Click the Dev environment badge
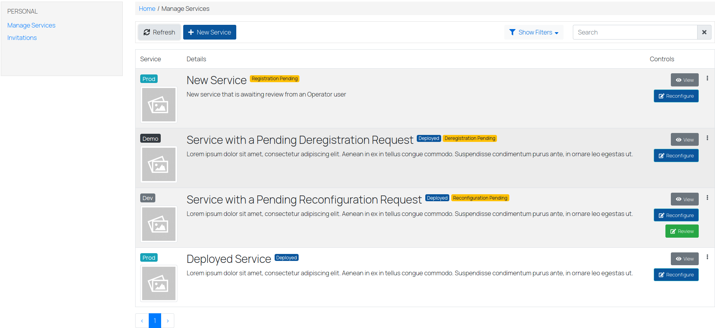The width and height of the screenshot is (715, 328). [148, 198]
